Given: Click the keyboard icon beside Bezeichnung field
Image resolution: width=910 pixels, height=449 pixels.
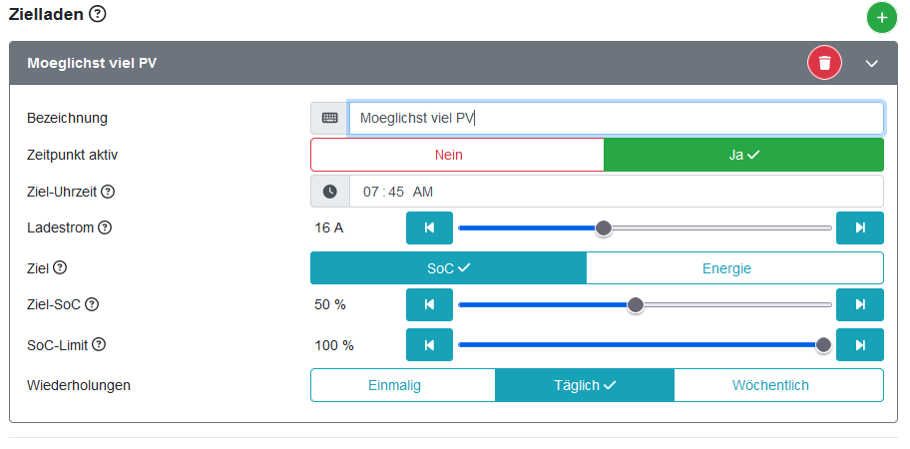Looking at the screenshot, I should point(329,118).
